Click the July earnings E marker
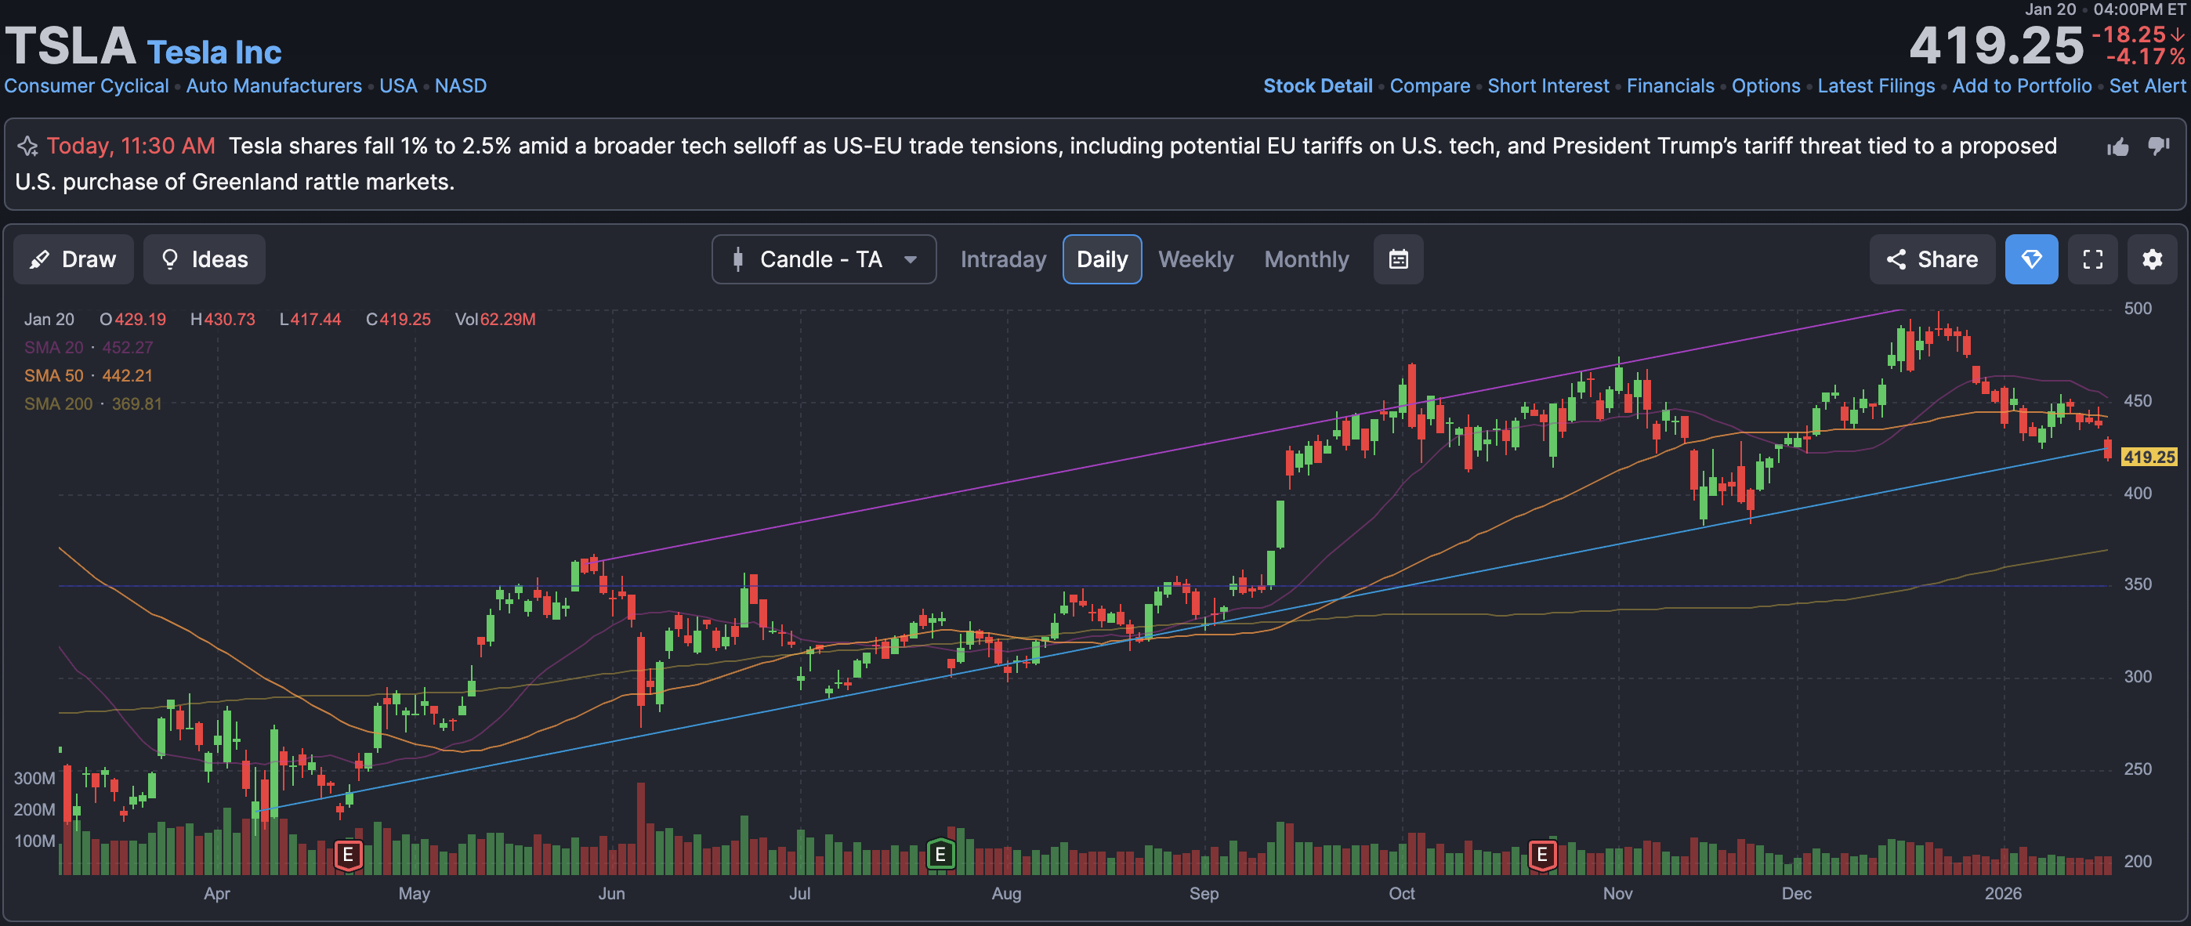This screenshot has height=926, width=2191. [x=940, y=855]
